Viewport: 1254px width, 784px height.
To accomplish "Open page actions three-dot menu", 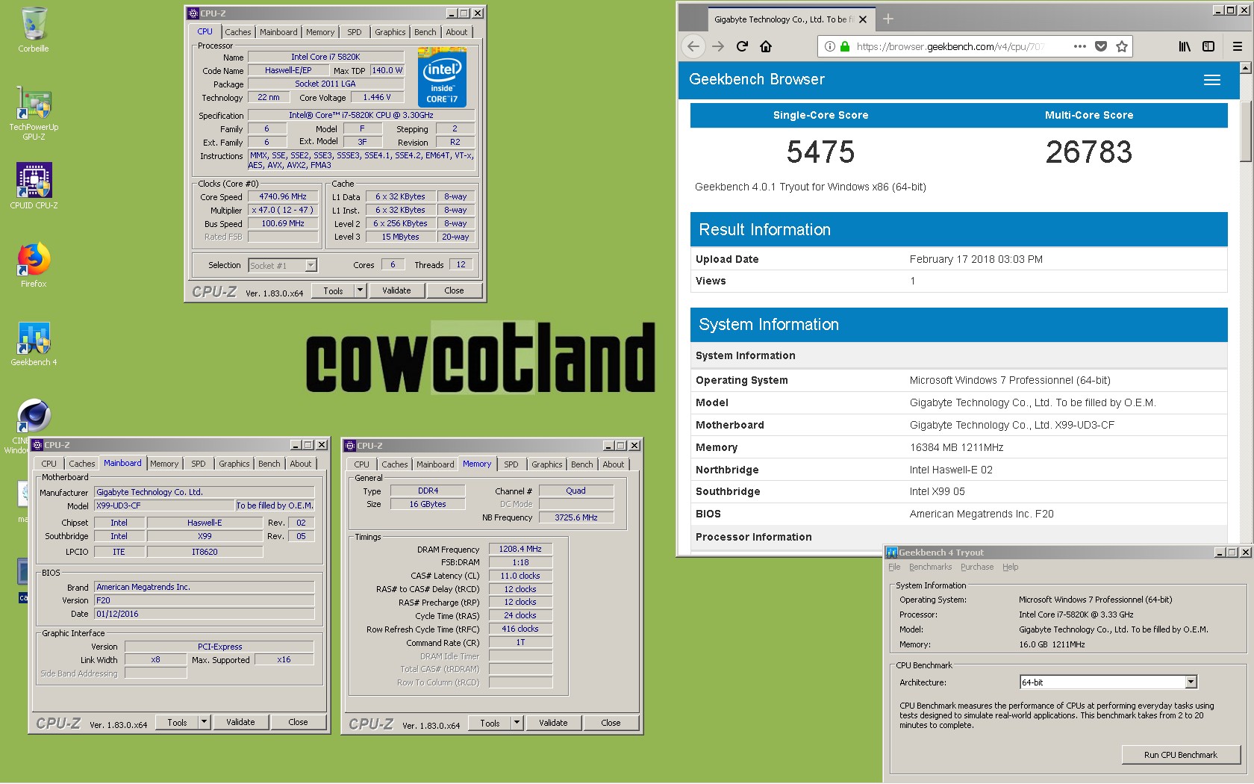I will 1080,46.
